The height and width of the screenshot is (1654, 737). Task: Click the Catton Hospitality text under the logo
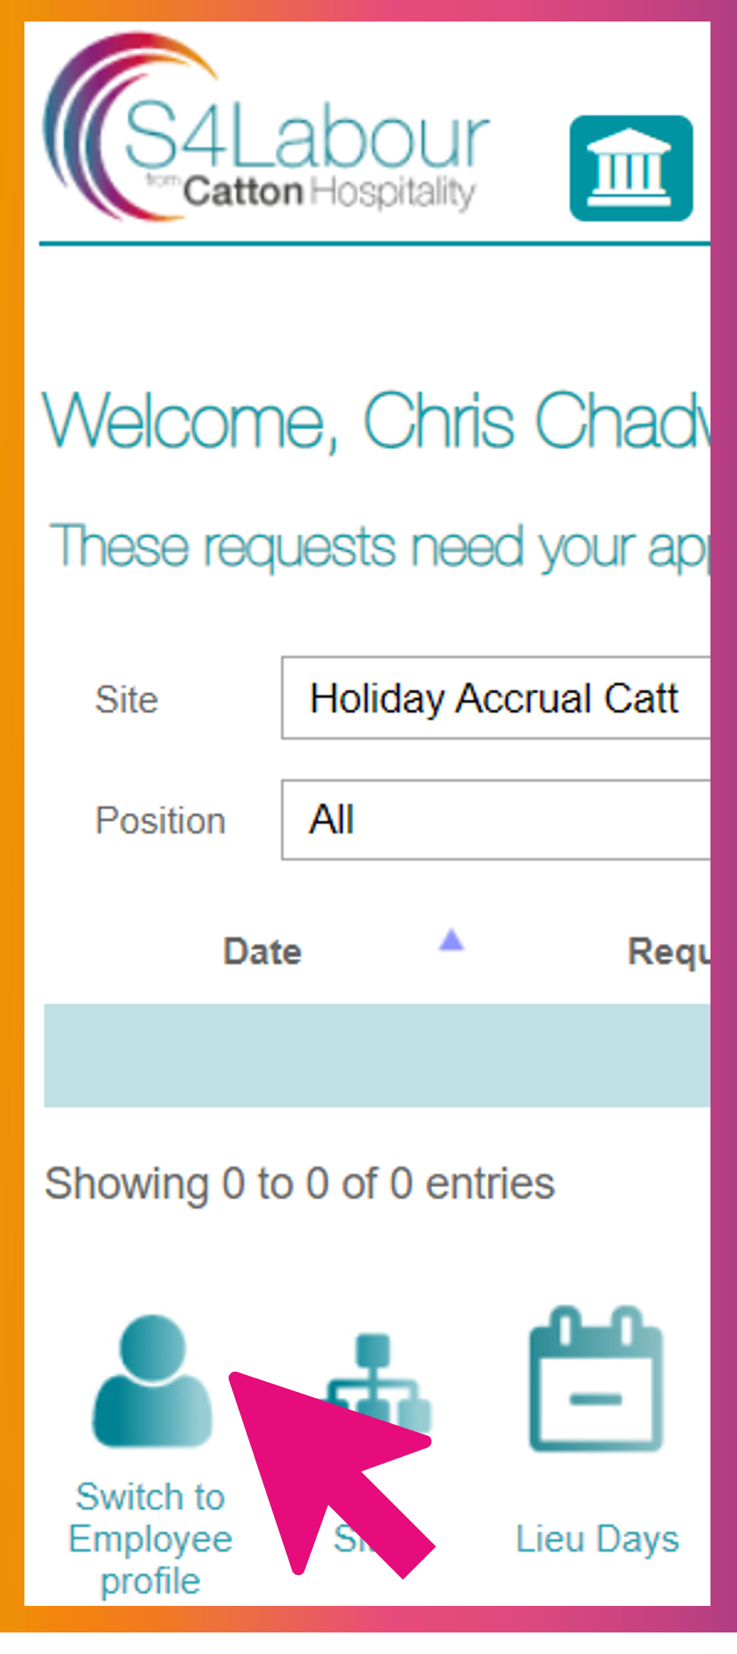tap(328, 192)
